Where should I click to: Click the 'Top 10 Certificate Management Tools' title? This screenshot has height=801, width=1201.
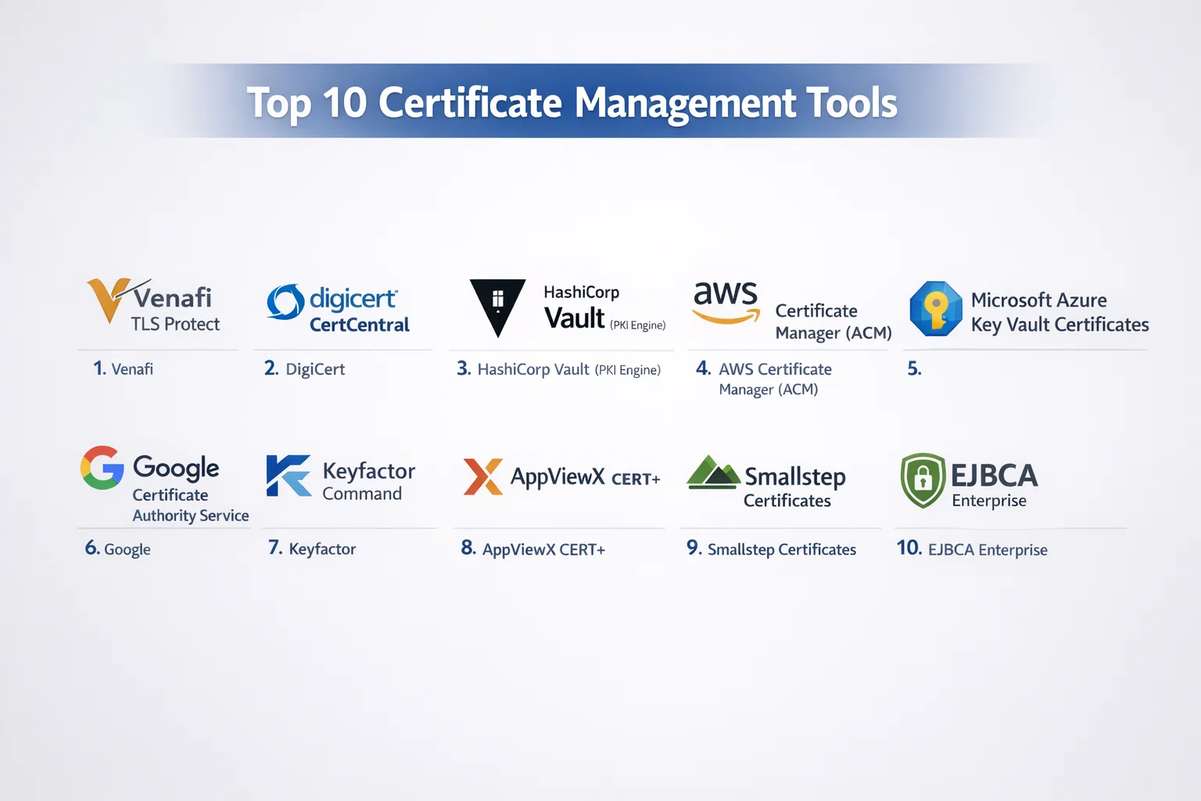pos(572,102)
